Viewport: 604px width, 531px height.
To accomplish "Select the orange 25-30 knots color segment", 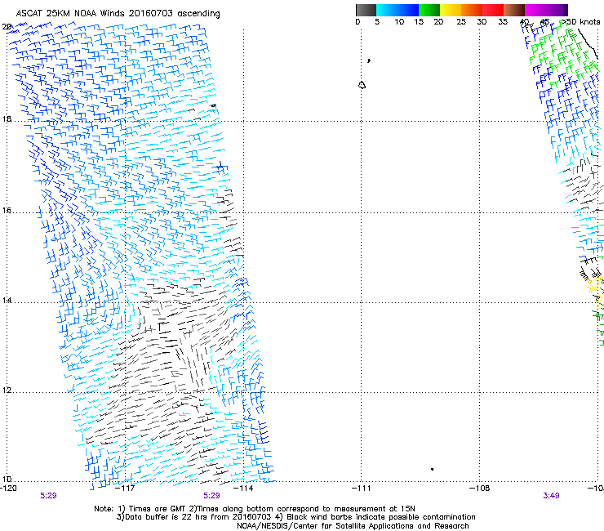I will coord(472,10).
